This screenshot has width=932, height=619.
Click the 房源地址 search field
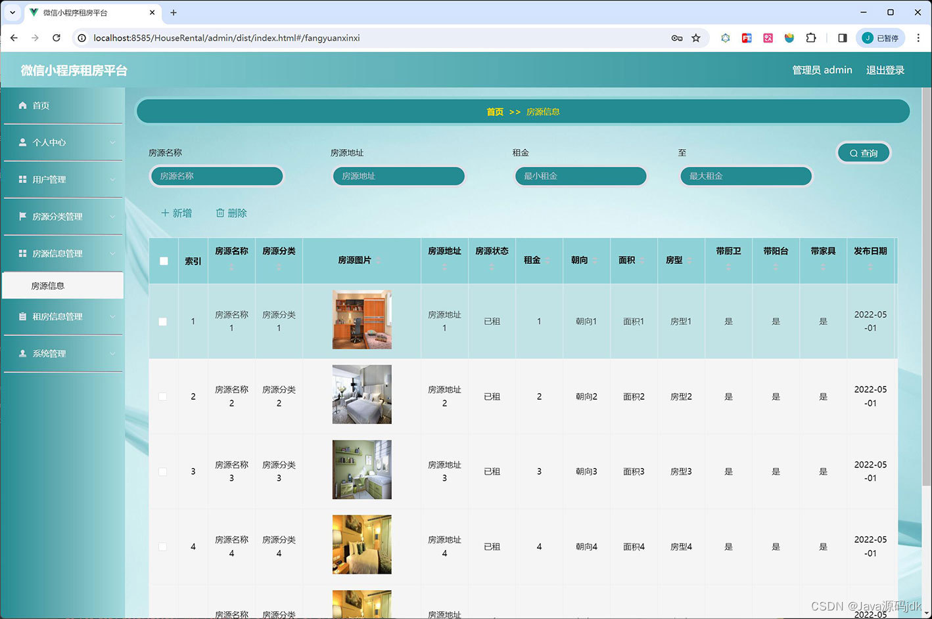pyautogui.click(x=399, y=176)
